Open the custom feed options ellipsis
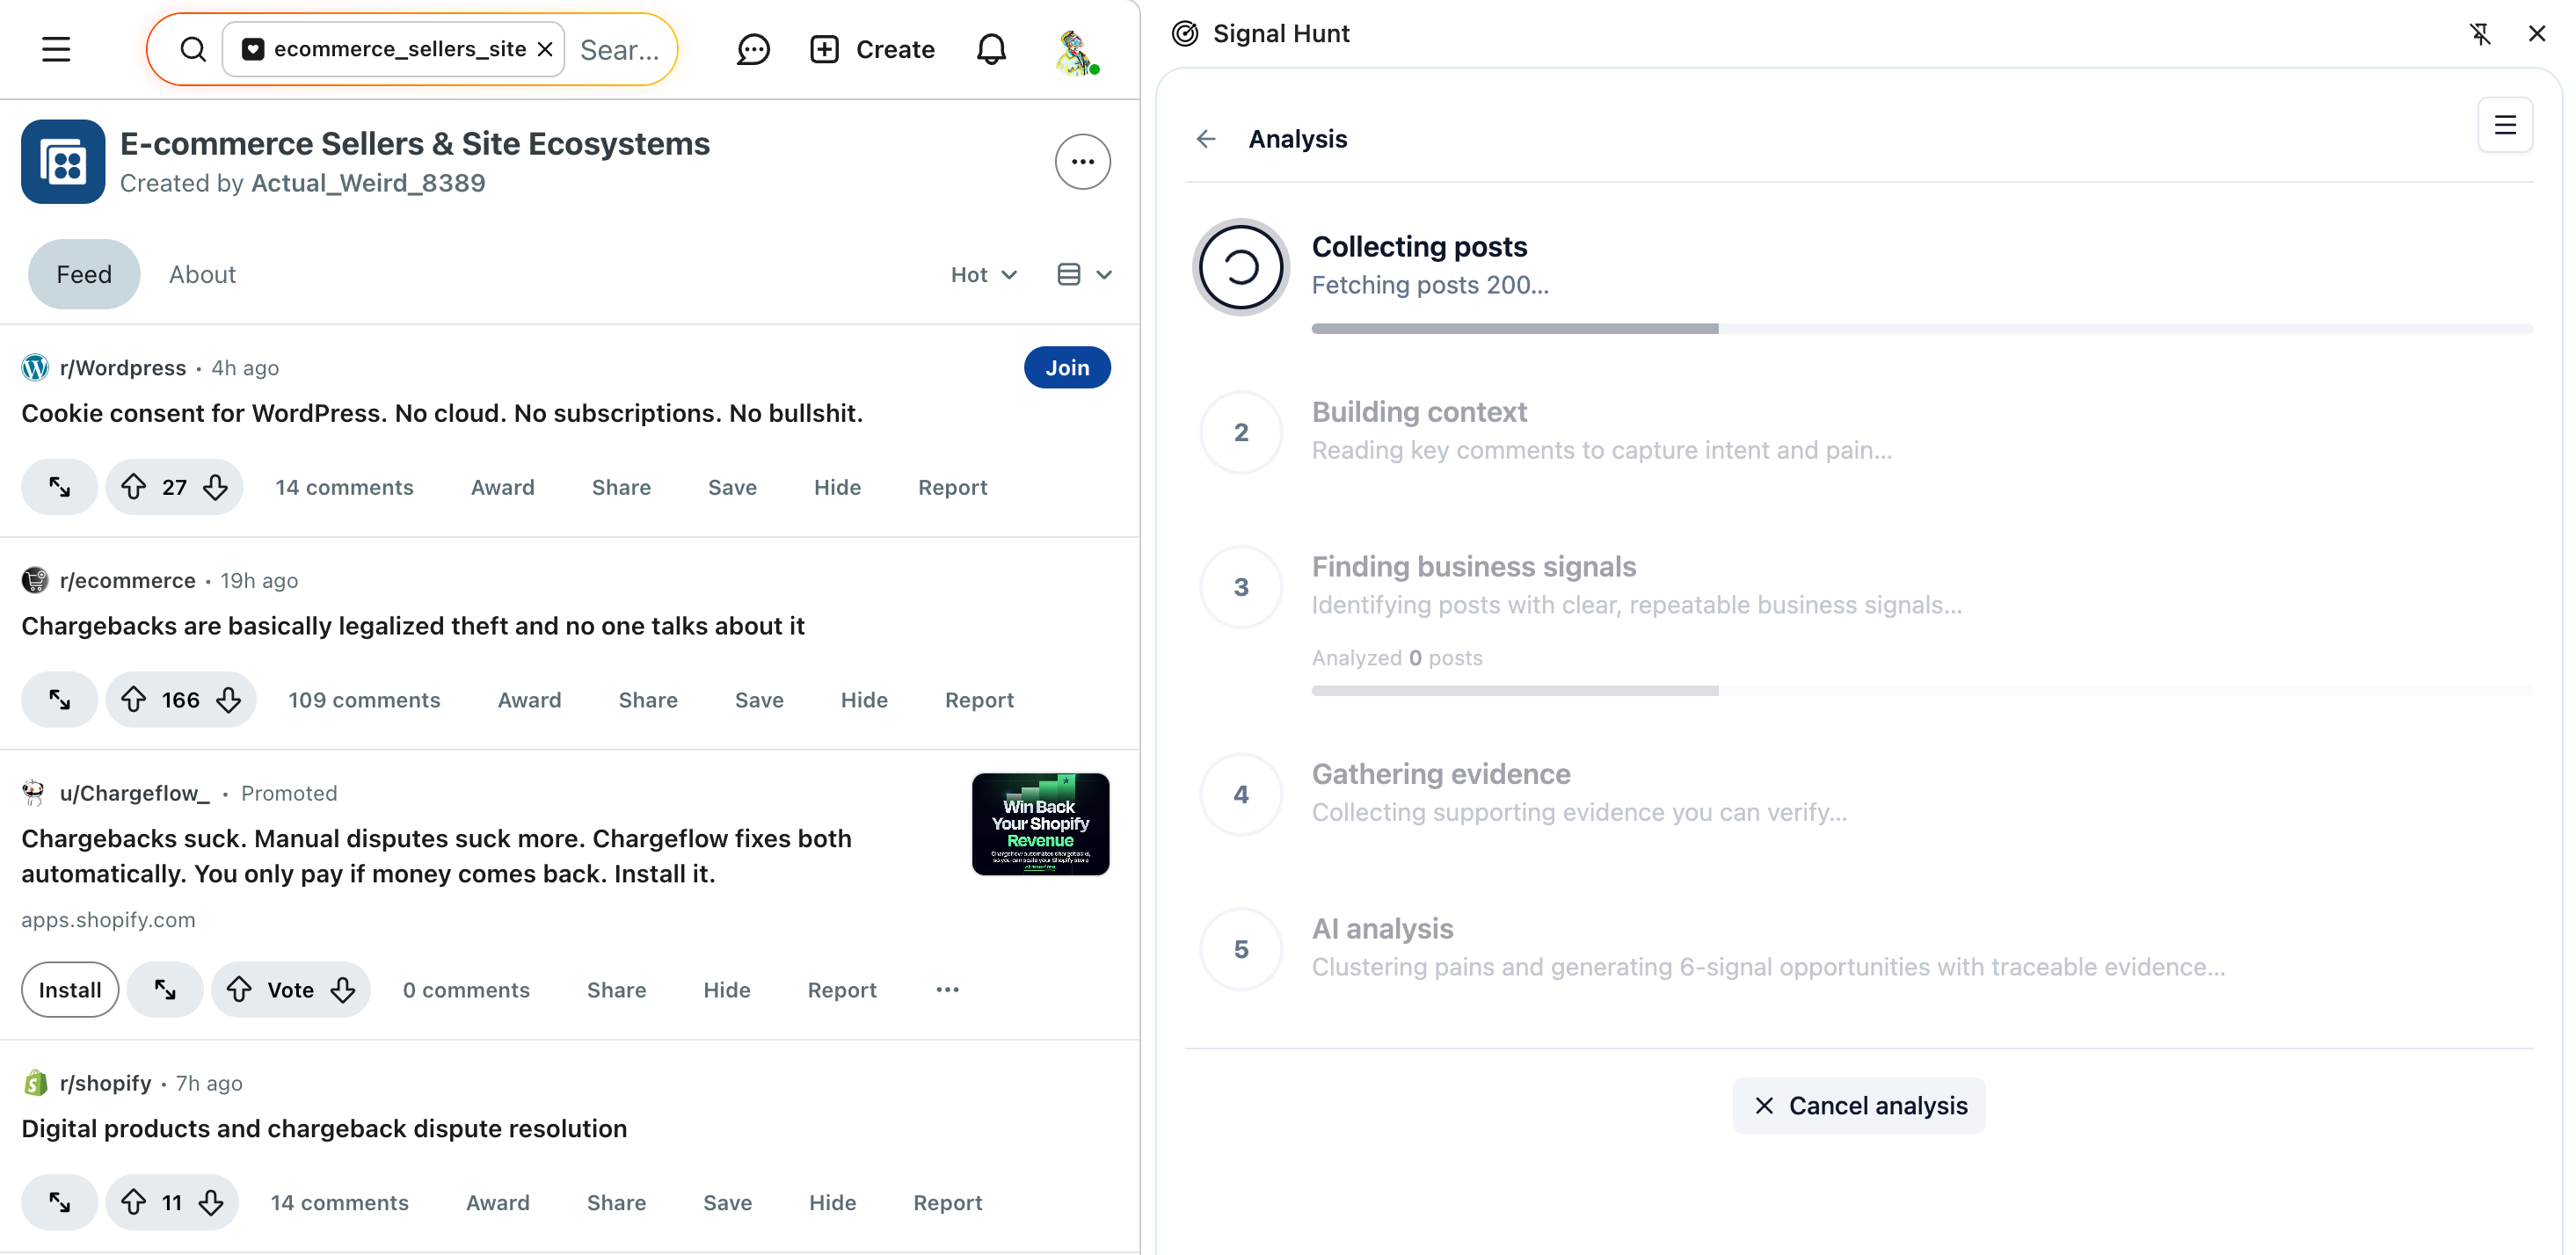2576x1255 pixels. pyautogui.click(x=1082, y=162)
